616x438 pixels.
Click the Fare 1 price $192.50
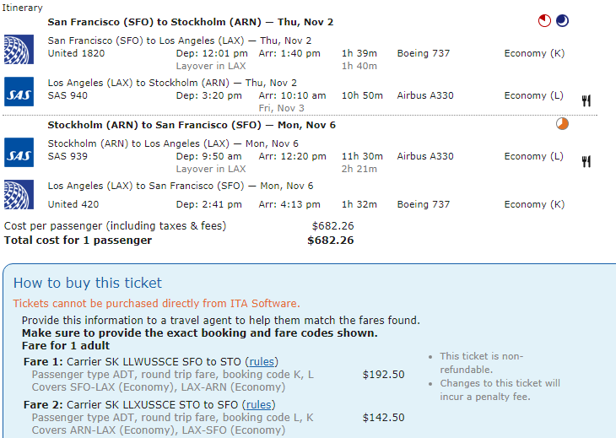[x=383, y=375]
